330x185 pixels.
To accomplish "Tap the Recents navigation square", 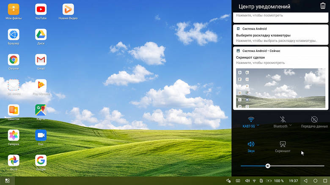I will [325, 181].
